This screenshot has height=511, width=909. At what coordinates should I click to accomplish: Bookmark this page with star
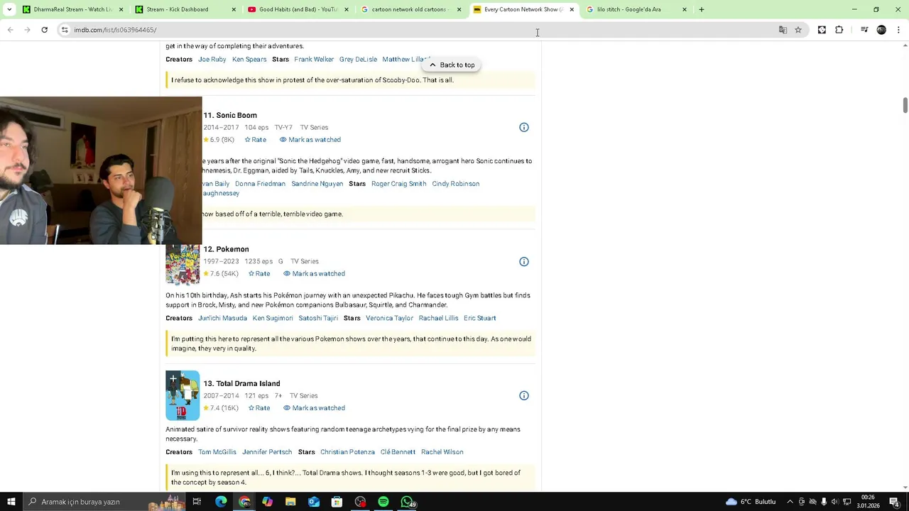coord(798,30)
